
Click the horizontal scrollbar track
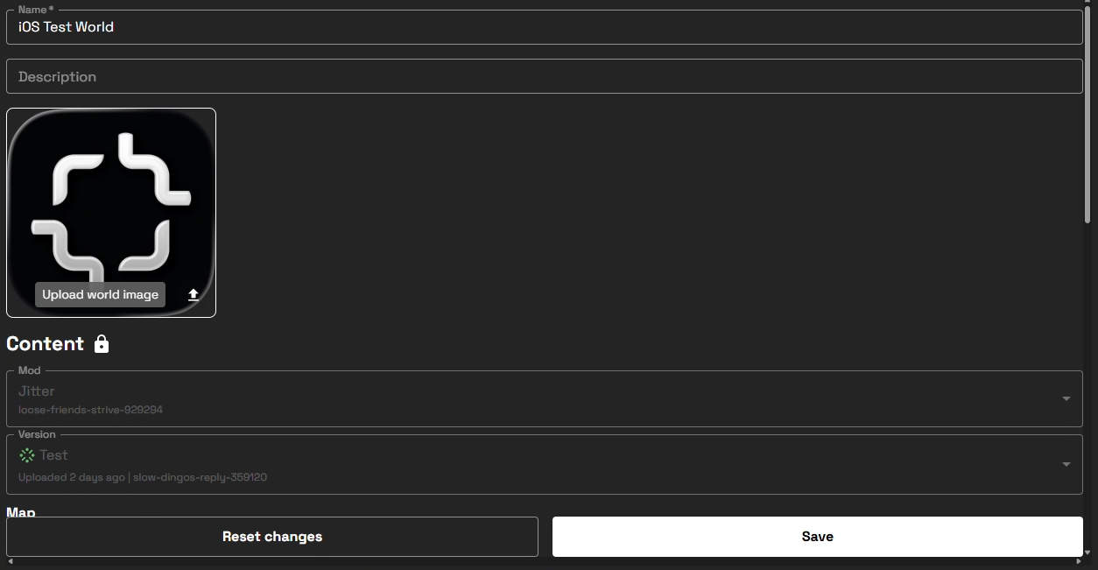pyautogui.click(x=543, y=561)
